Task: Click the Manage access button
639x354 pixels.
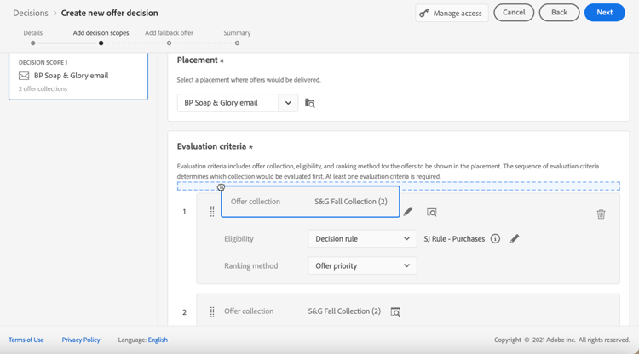Action: click(x=451, y=13)
